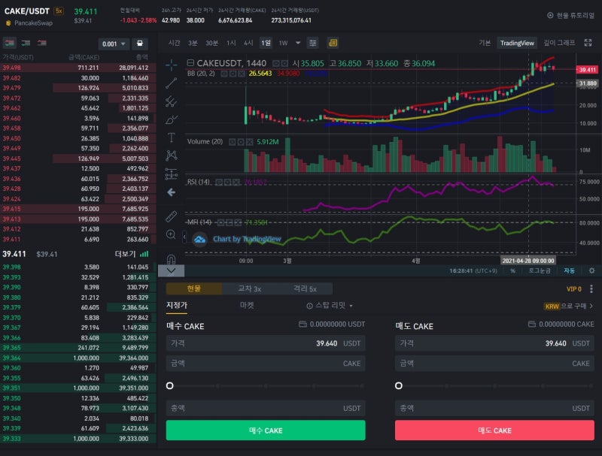
Task: Open BB indicator settings
Action: click(x=233, y=74)
